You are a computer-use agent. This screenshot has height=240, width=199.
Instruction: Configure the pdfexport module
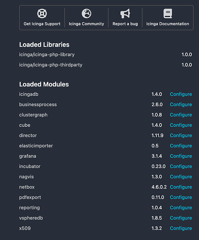181,197
